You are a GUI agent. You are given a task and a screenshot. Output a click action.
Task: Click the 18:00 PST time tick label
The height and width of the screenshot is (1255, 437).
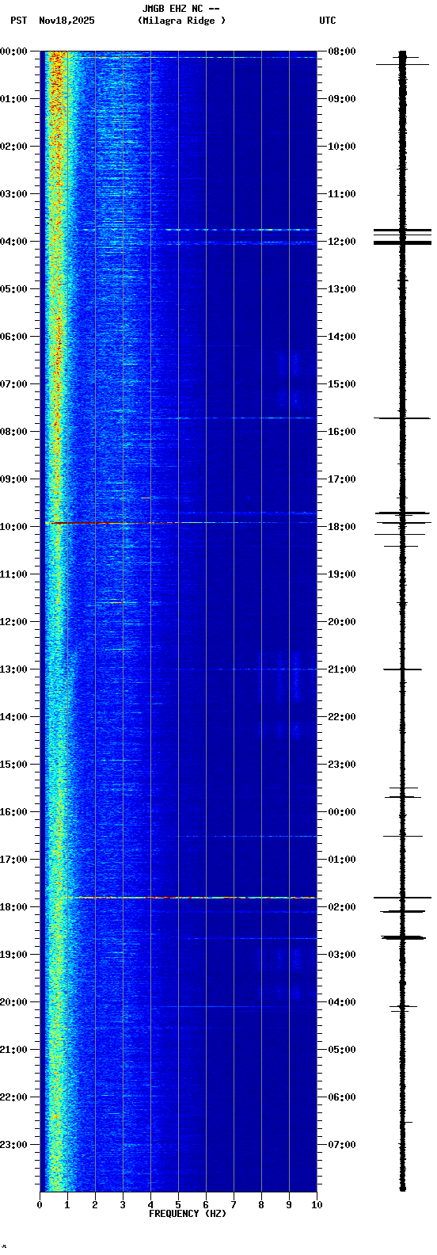[x=13, y=907]
